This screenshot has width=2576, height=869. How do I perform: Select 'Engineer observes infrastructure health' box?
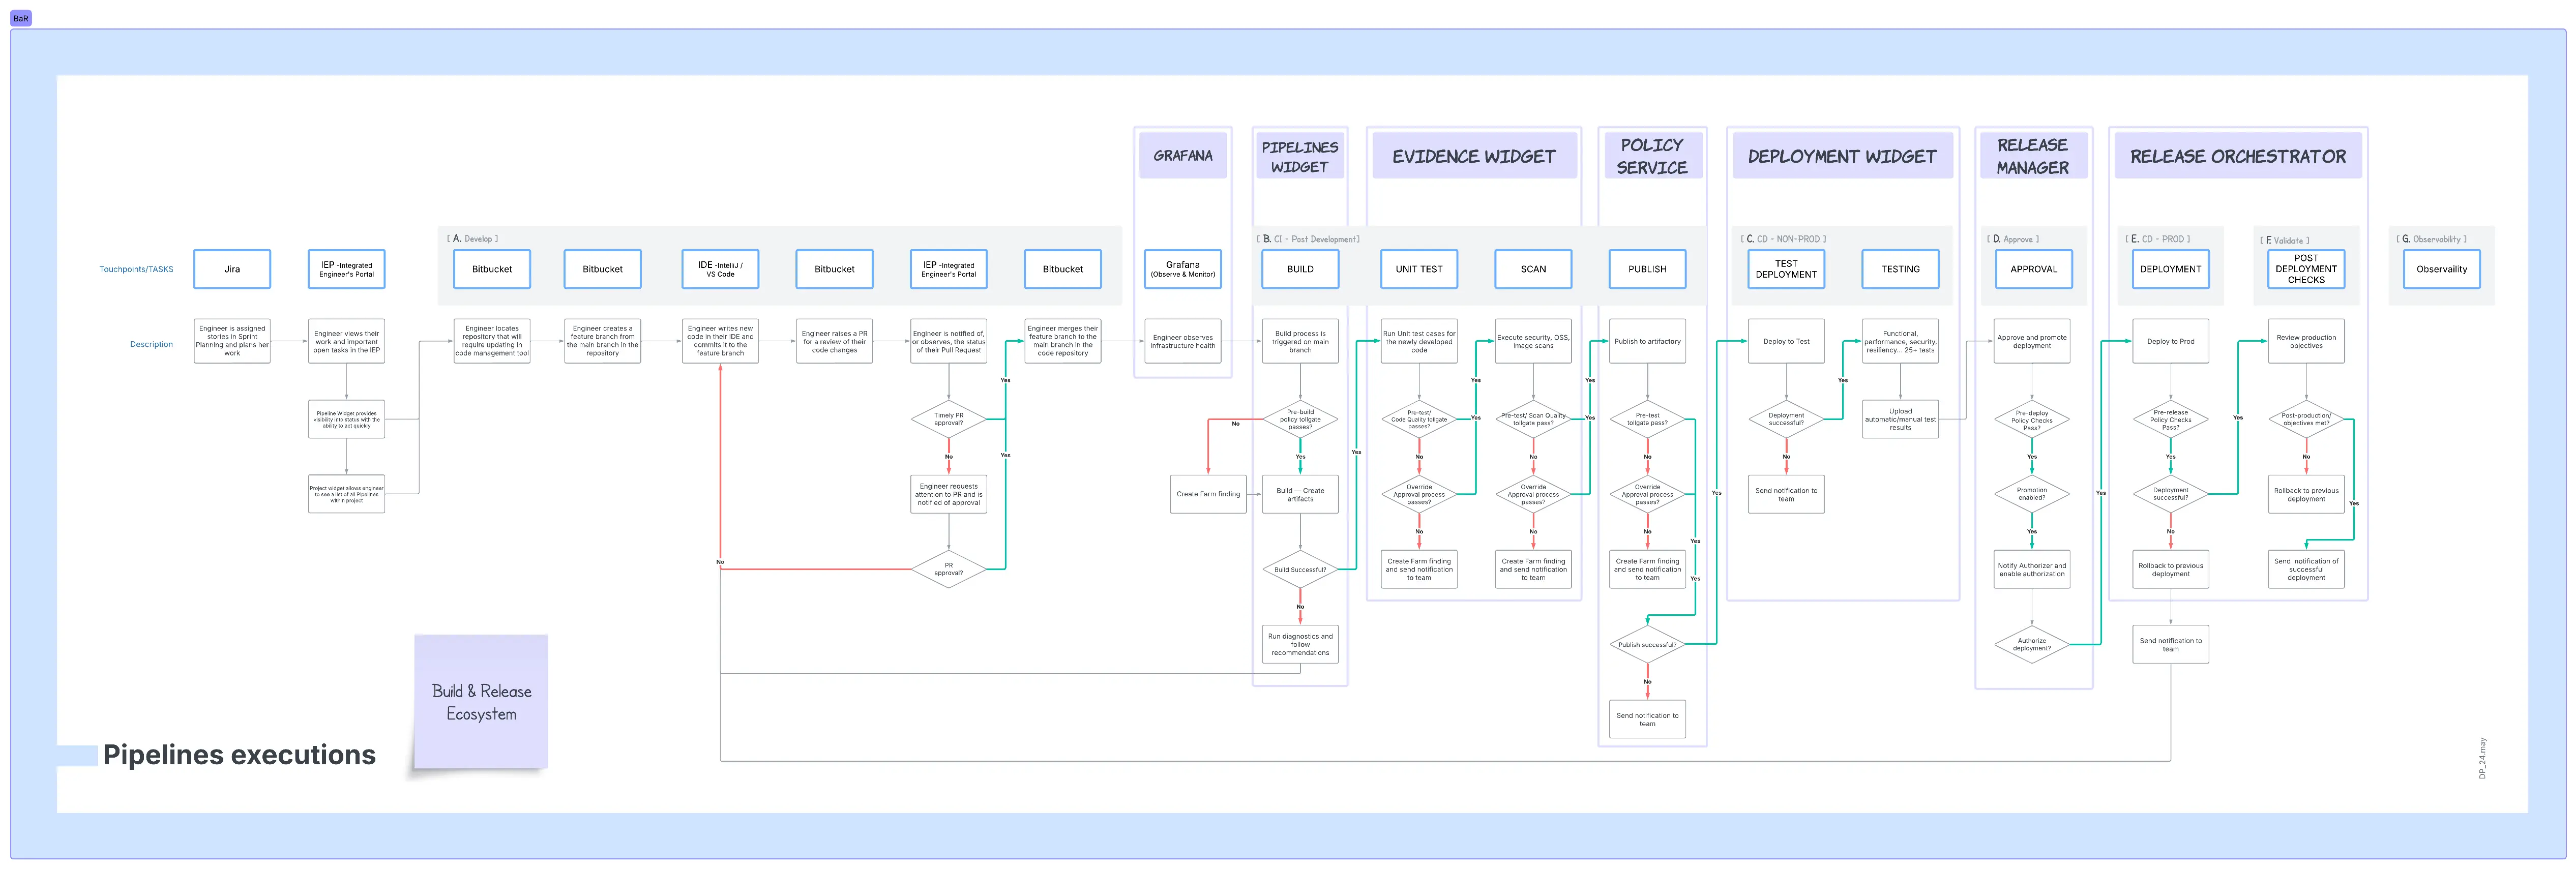click(1183, 341)
